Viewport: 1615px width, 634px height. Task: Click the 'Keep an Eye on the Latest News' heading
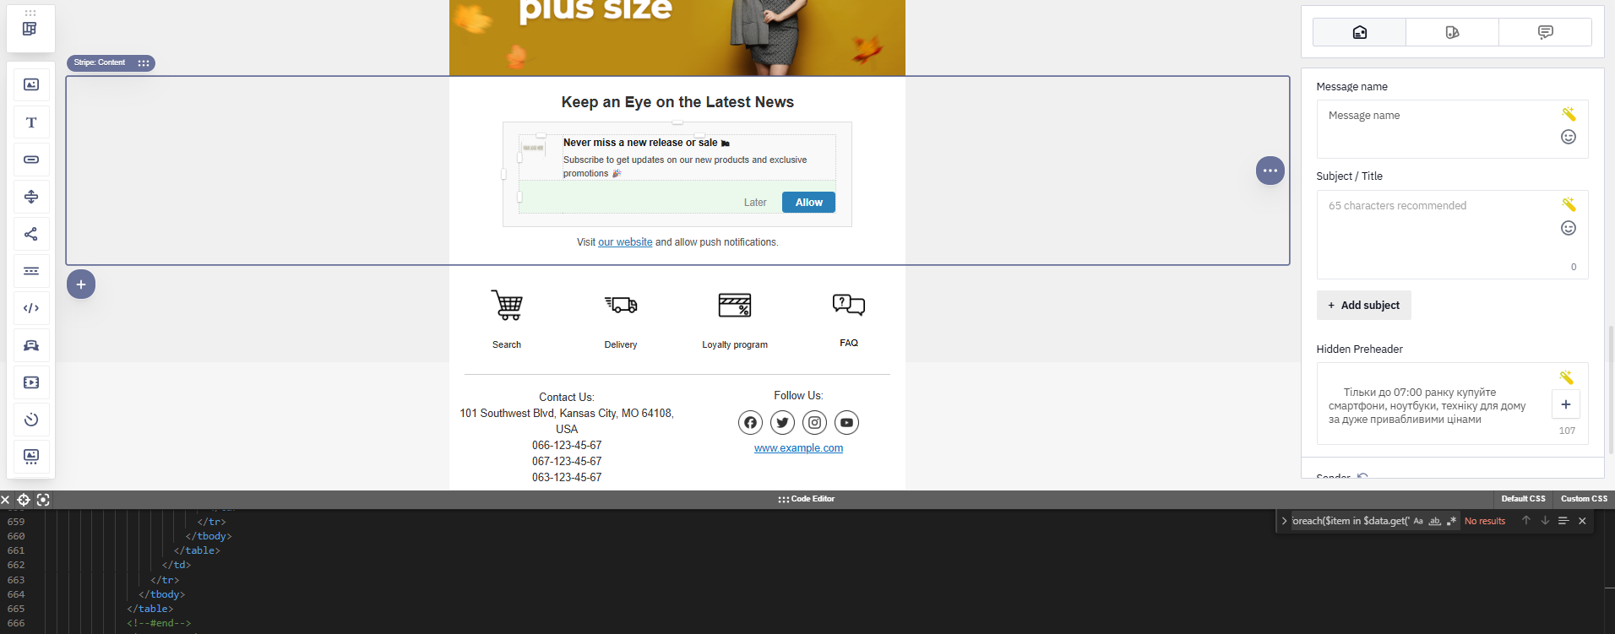click(677, 102)
